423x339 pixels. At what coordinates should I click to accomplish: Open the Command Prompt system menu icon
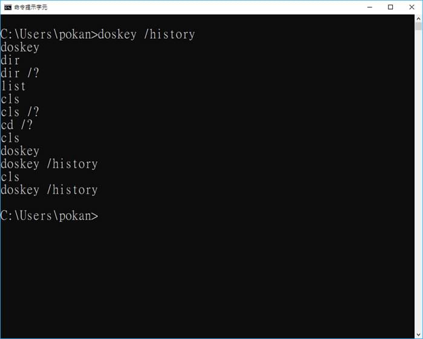point(8,7)
